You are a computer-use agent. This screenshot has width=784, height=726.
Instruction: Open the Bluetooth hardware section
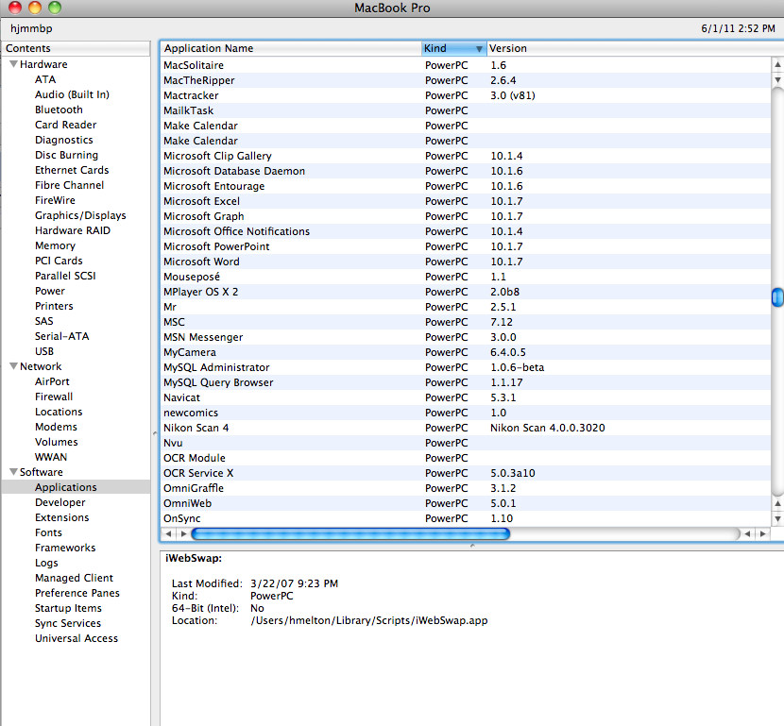(59, 110)
